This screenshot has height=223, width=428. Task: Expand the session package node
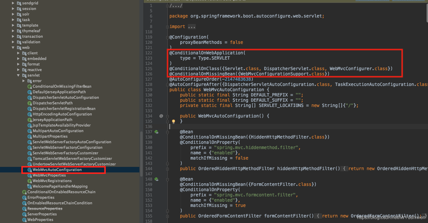pos(13,9)
